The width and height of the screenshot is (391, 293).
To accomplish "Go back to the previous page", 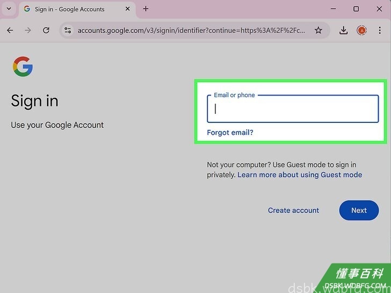I will pos(10,31).
